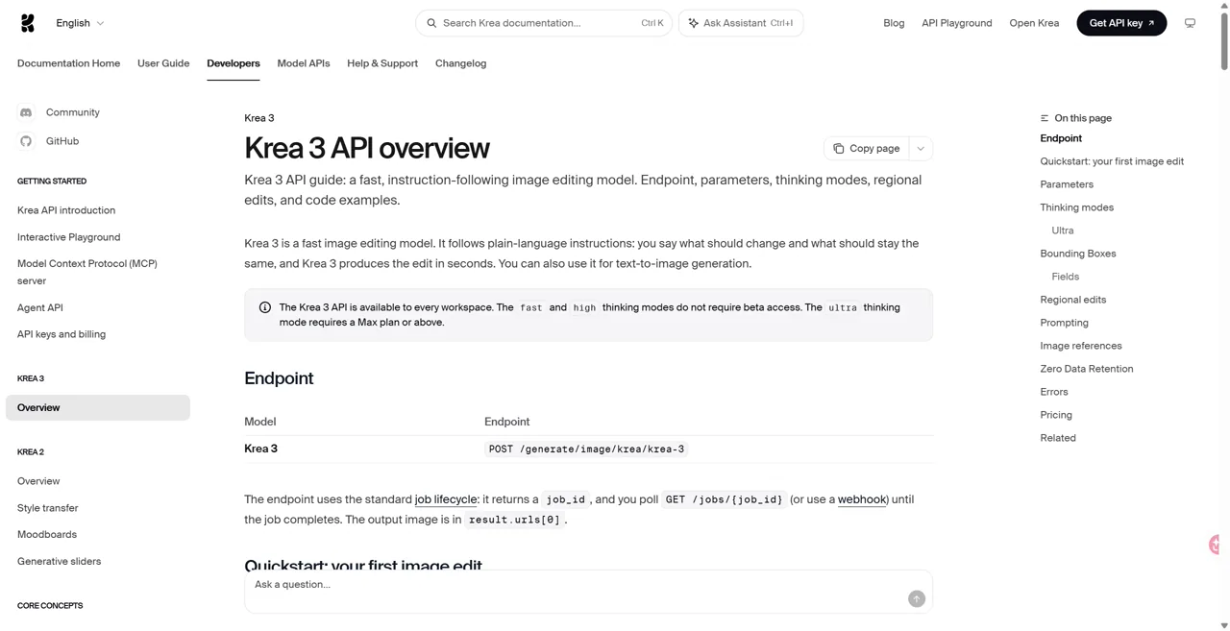Click the Krea 3 breadcrumb text
Viewport: 1230px width, 631px height.
(259, 118)
